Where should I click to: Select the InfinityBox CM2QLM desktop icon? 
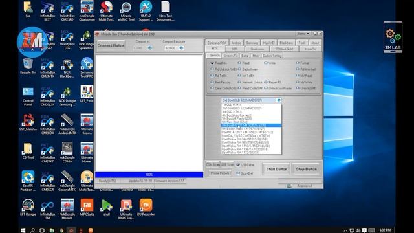click(x=47, y=96)
